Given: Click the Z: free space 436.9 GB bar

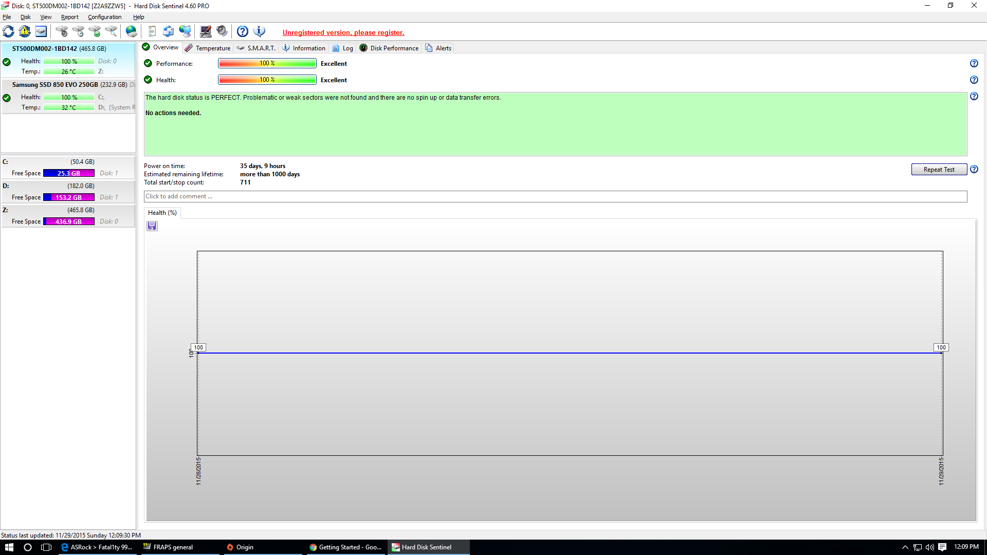Looking at the screenshot, I should [x=69, y=221].
